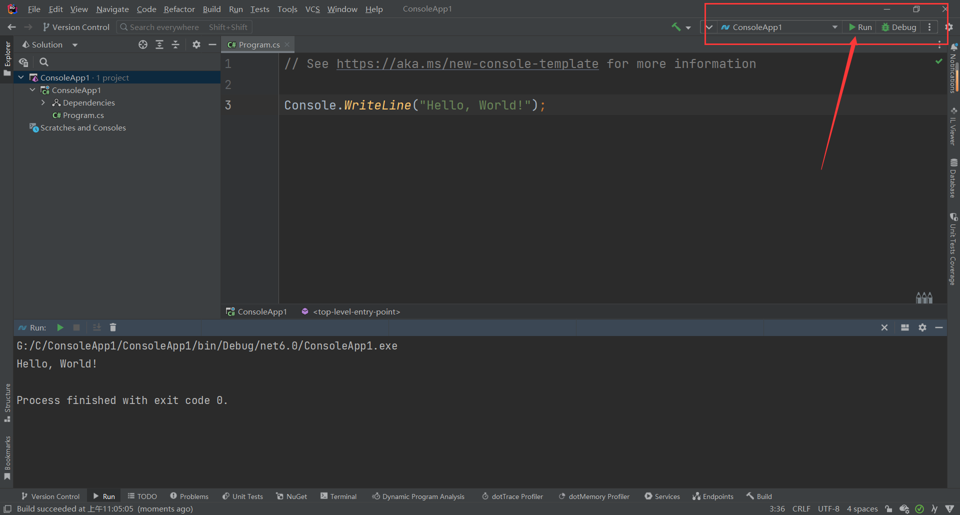This screenshot has width=960, height=515.
Task: Rerun ConsoleApp1 with the green play icon
Action: [60, 327]
